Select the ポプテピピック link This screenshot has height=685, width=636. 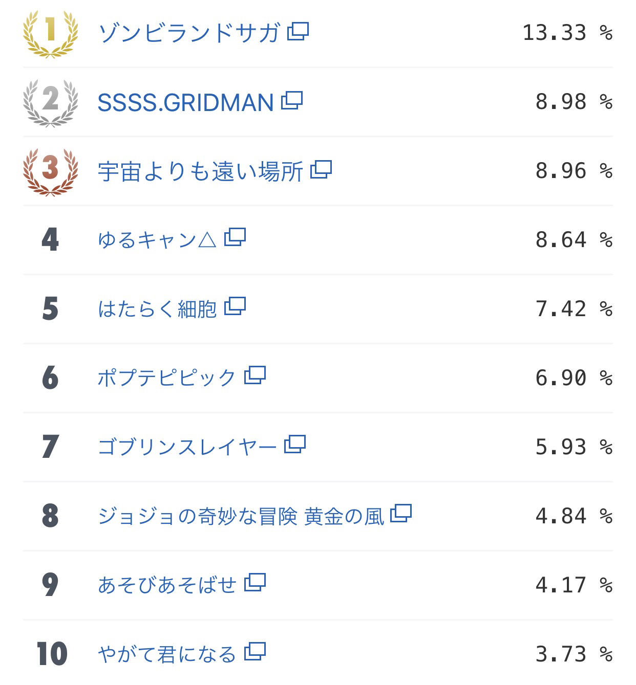click(167, 378)
